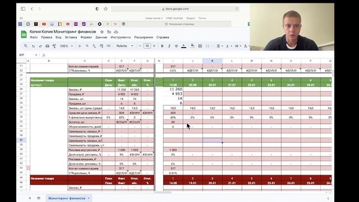Merge the selected cells
The image size is (359, 202).
(x=208, y=46)
